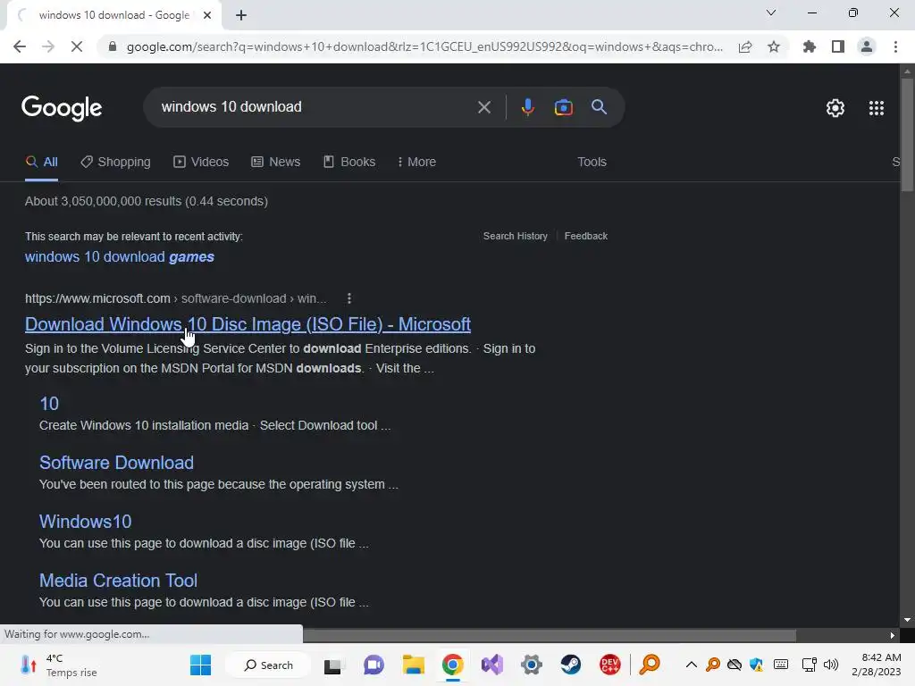The height and width of the screenshot is (686, 915).
Task: Open Steam from taskbar
Action: click(571, 665)
